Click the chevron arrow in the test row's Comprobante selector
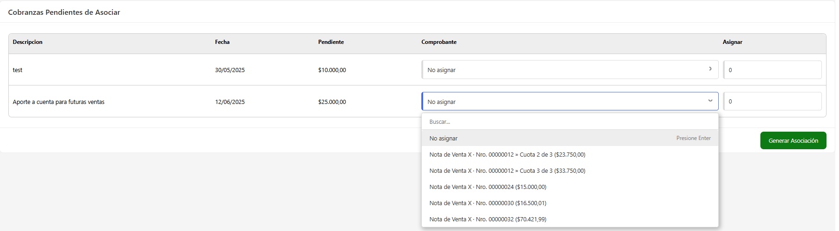Screen dimensions: 839x231 click(710, 69)
